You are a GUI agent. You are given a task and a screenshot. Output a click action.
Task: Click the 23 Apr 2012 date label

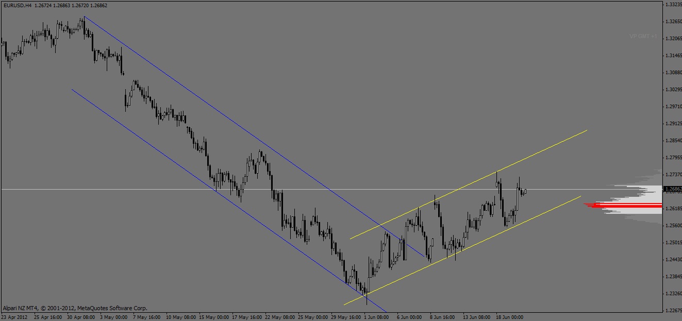(x=13, y=317)
